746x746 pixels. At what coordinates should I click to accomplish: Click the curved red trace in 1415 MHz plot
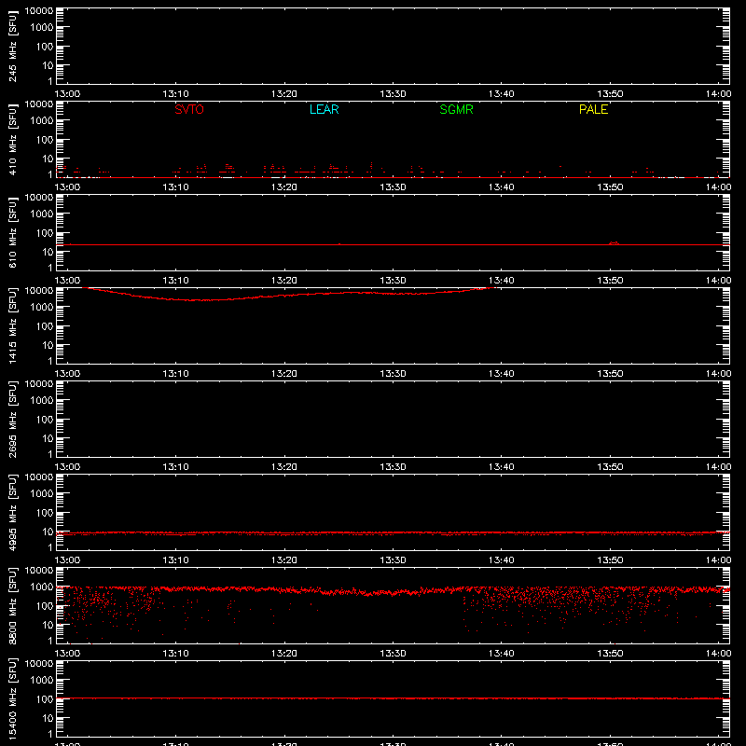(x=288, y=295)
